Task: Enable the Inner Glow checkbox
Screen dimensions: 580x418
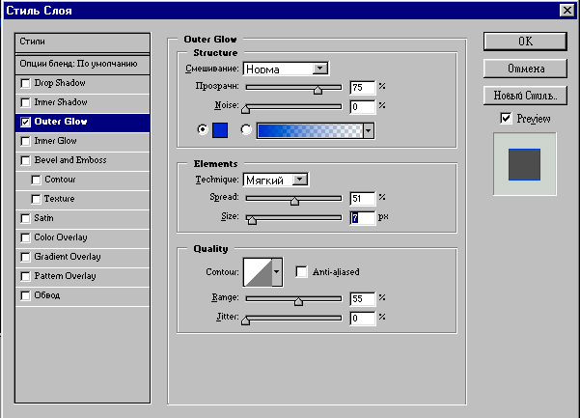Action: (25, 141)
